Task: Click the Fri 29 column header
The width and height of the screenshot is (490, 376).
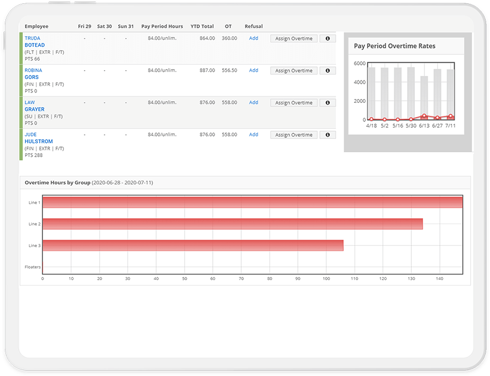Action: [x=84, y=26]
